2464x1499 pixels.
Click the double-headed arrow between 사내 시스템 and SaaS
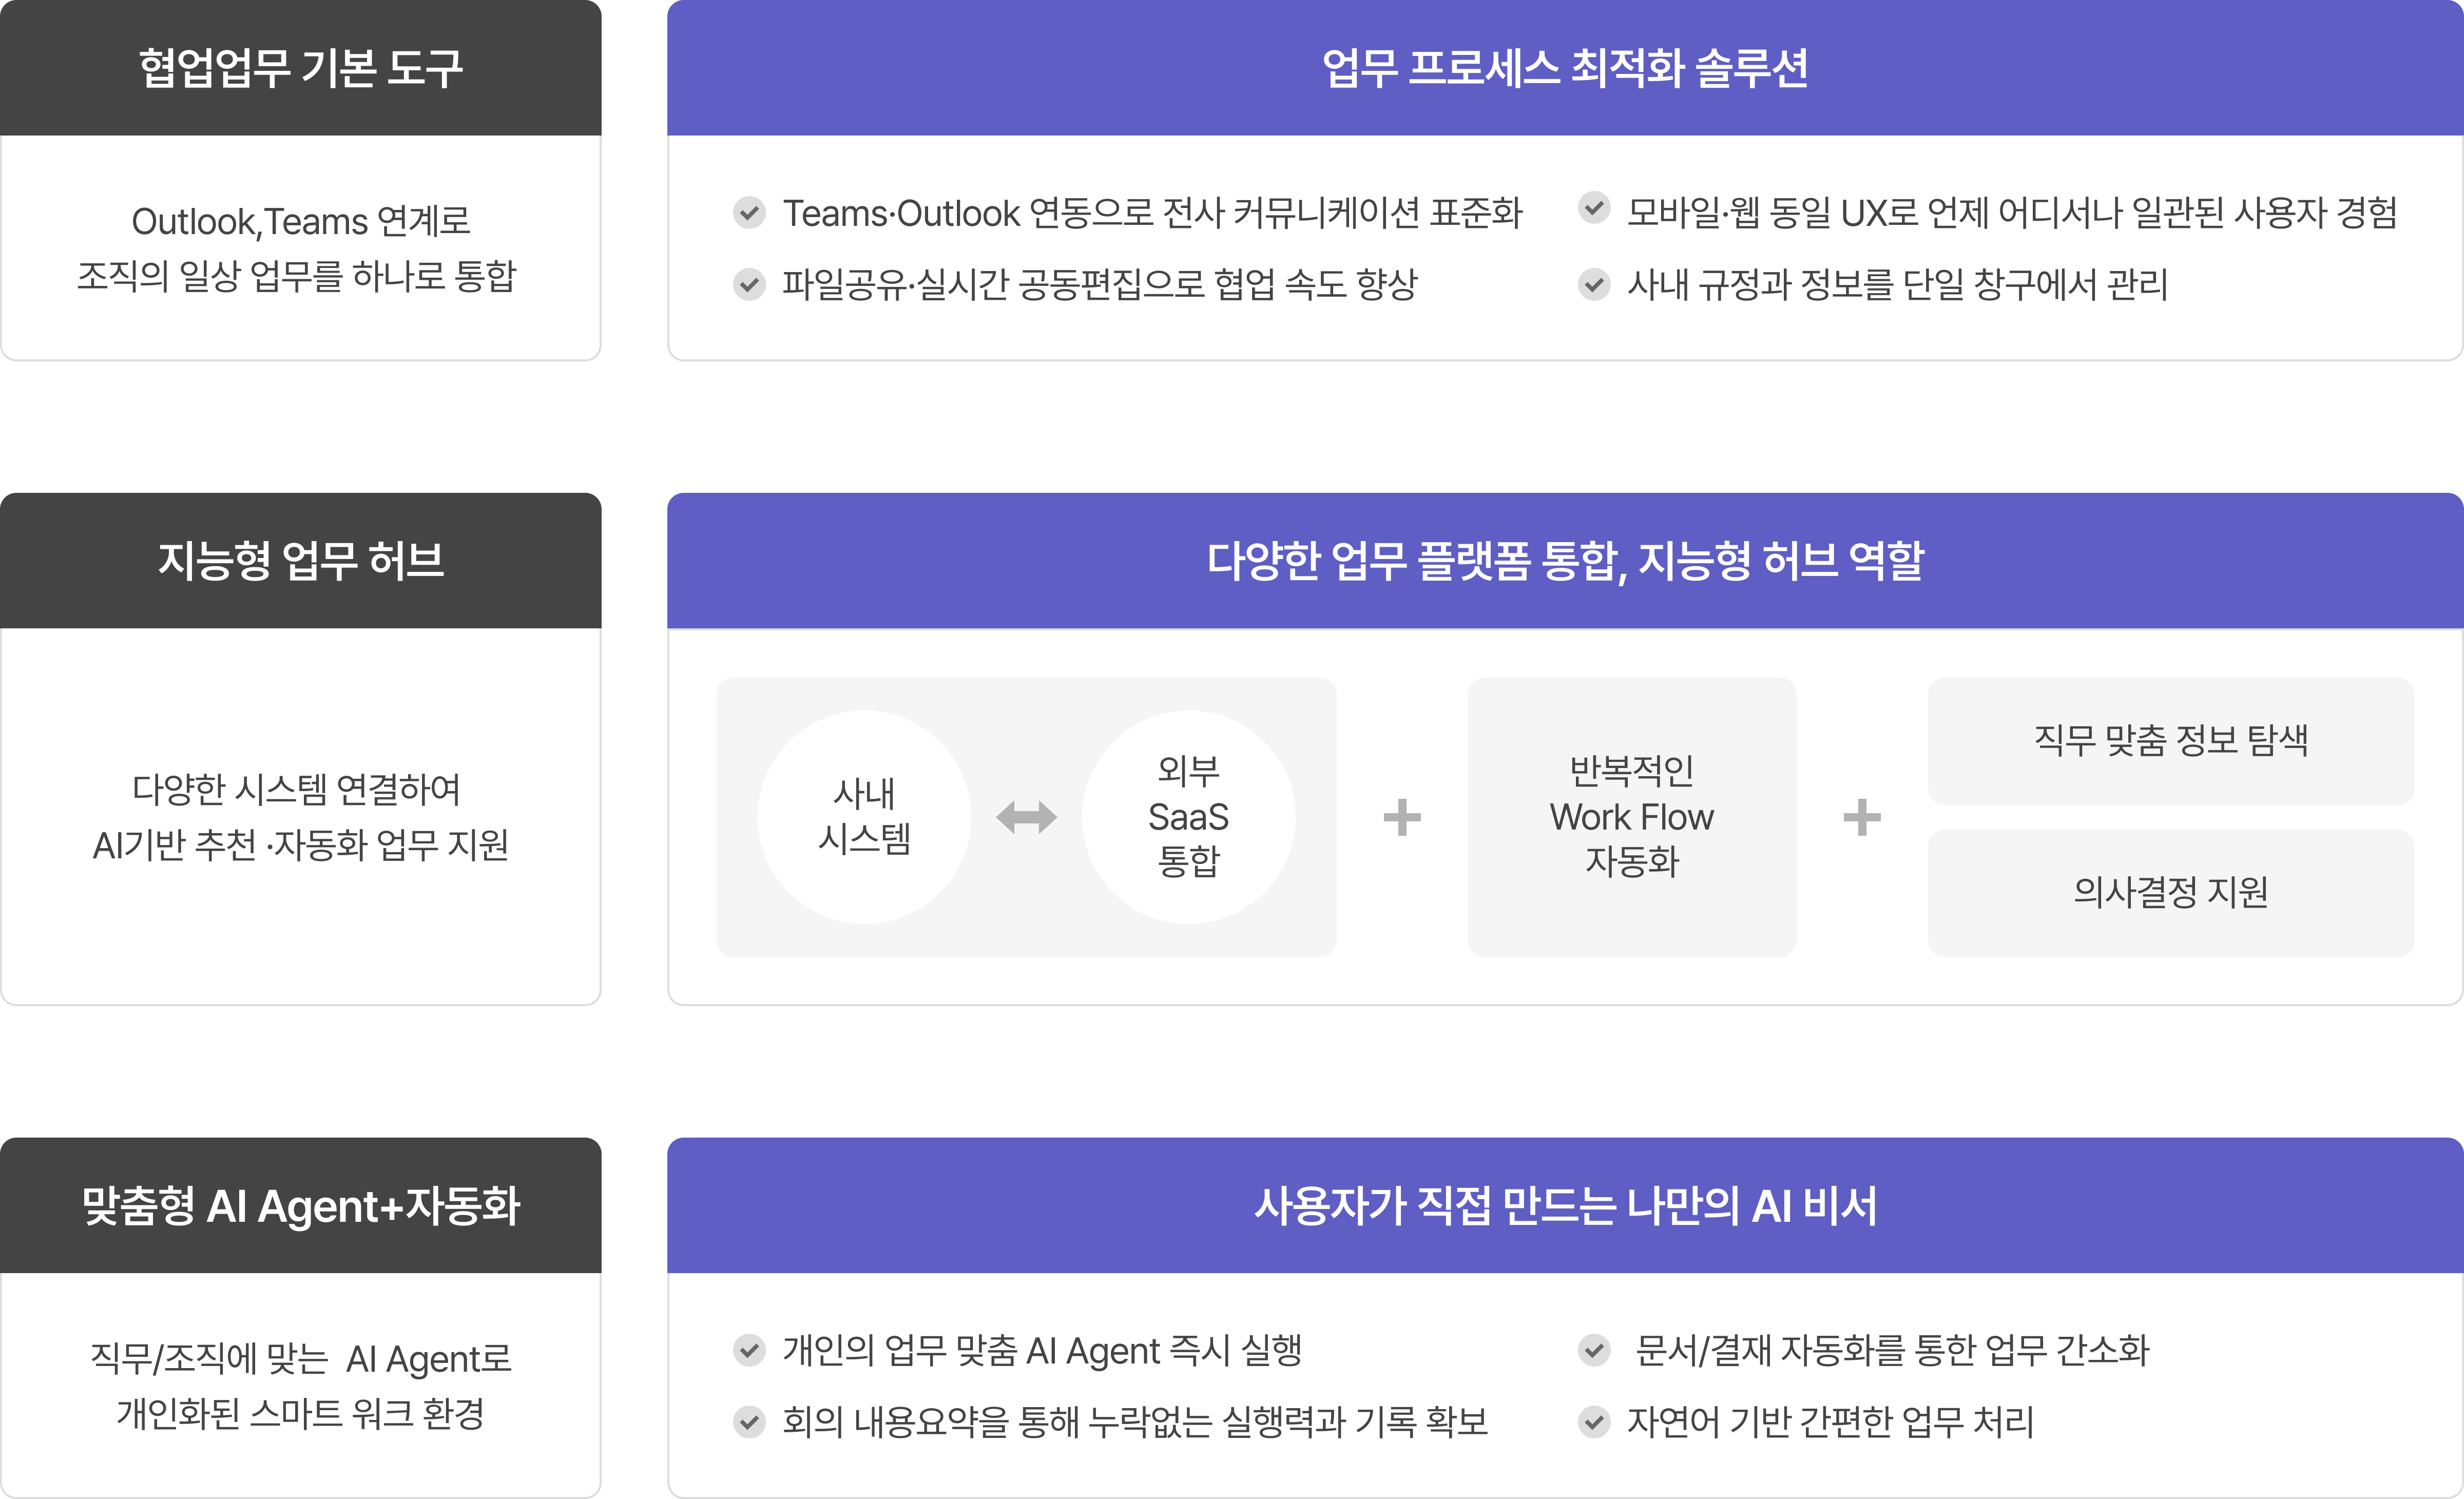(x=1026, y=817)
